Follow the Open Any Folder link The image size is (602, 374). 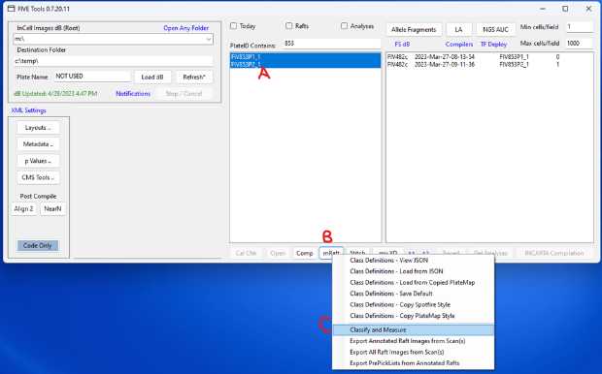(185, 28)
